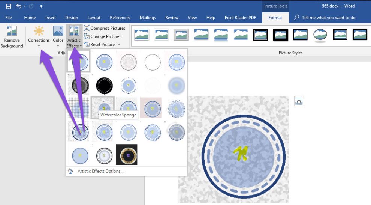Open the Reset Picture dropdown arrow

click(119, 45)
